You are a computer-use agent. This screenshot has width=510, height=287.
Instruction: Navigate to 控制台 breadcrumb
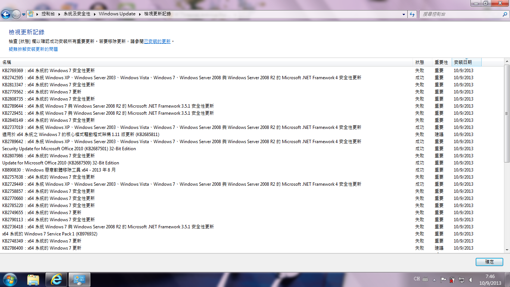pyautogui.click(x=48, y=14)
